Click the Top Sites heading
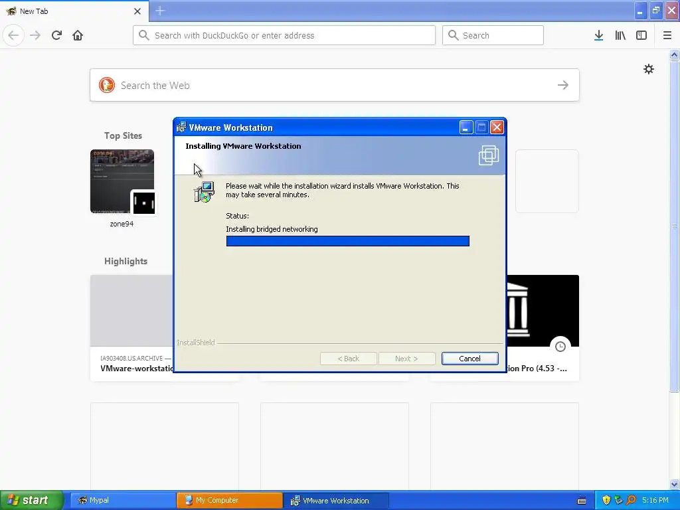Screen dimensions: 680x510 coord(123,135)
